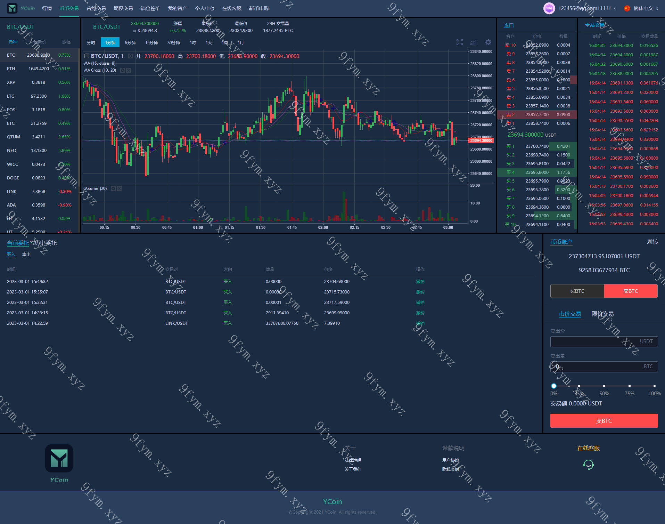The image size is (665, 524).
Task: Filter orders by 卖出
Action: [26, 255]
